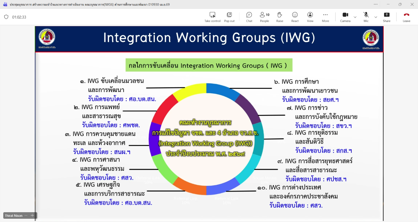
Task: Raise your hand in the meeting
Action: 280,17
